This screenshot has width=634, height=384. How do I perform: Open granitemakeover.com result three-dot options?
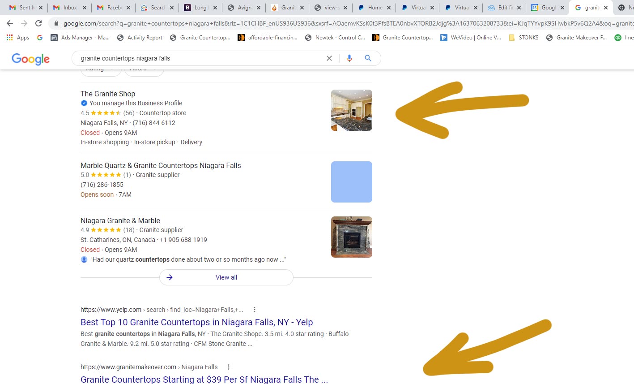[x=229, y=367]
